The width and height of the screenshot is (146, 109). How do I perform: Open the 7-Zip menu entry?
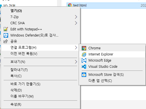point(40,17)
